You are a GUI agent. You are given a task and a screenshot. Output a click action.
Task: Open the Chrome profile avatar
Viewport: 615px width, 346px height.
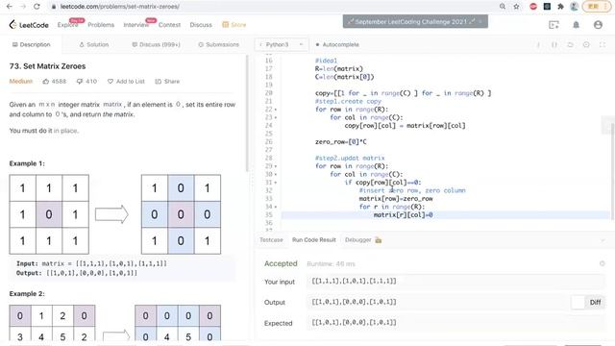574,7
